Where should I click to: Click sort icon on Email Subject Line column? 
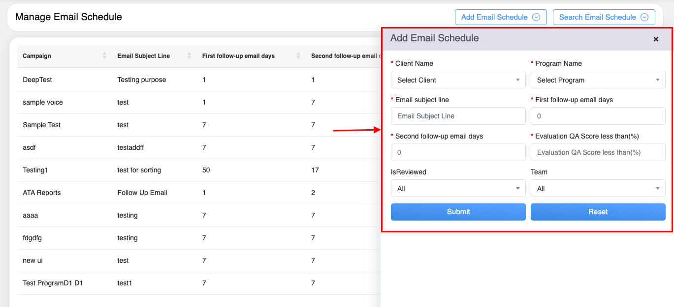190,56
